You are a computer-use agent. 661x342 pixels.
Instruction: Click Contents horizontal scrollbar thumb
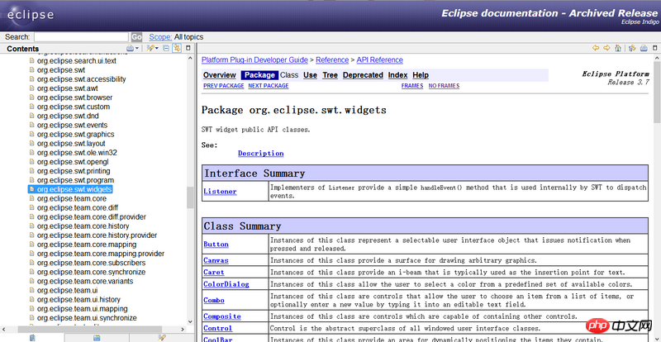pos(90,330)
